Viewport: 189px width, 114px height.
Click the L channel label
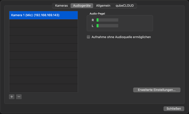pos(93,26)
